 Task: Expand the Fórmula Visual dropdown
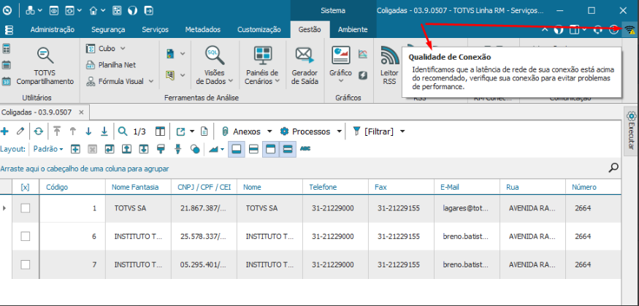[x=151, y=81]
